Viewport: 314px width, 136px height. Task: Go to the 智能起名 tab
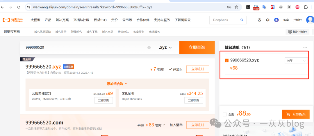click(x=76, y=32)
